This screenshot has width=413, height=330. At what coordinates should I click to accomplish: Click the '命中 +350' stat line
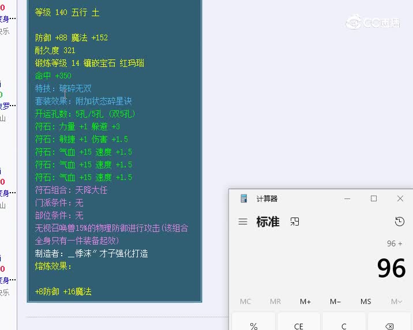(x=53, y=76)
